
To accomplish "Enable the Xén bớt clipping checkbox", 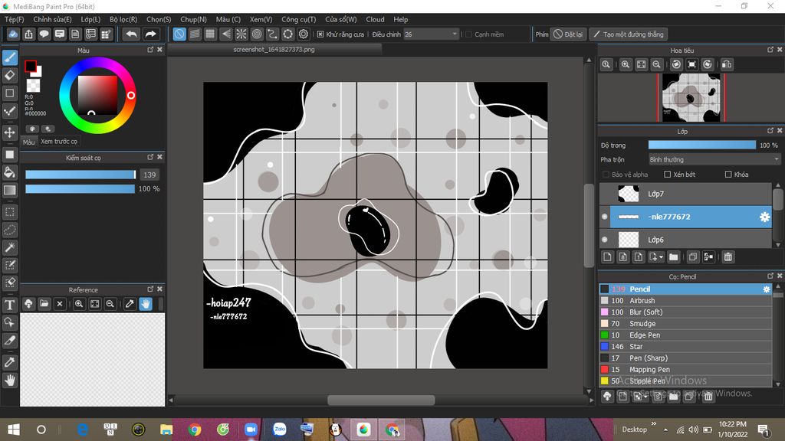I will (668, 175).
